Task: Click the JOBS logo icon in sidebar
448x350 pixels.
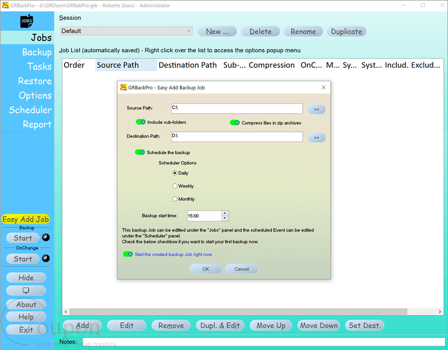Action: click(x=27, y=21)
